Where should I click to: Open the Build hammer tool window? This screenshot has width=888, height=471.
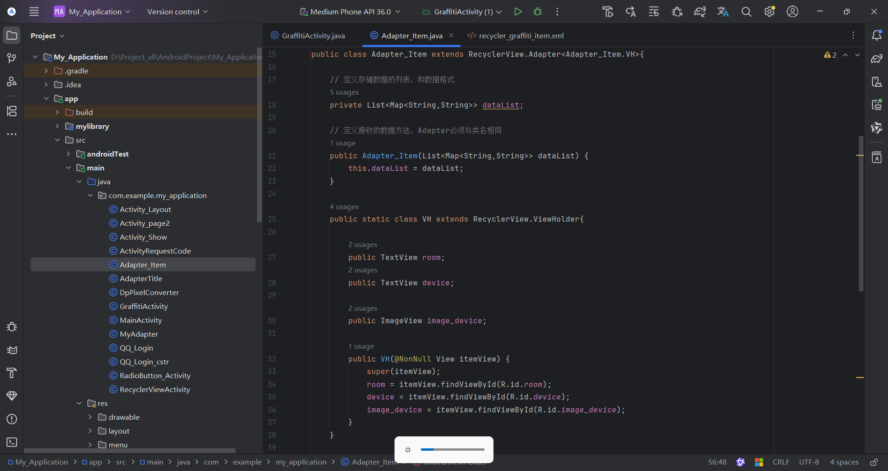coord(12,373)
